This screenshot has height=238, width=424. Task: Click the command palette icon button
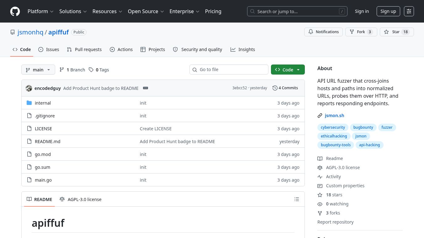tap(409, 11)
